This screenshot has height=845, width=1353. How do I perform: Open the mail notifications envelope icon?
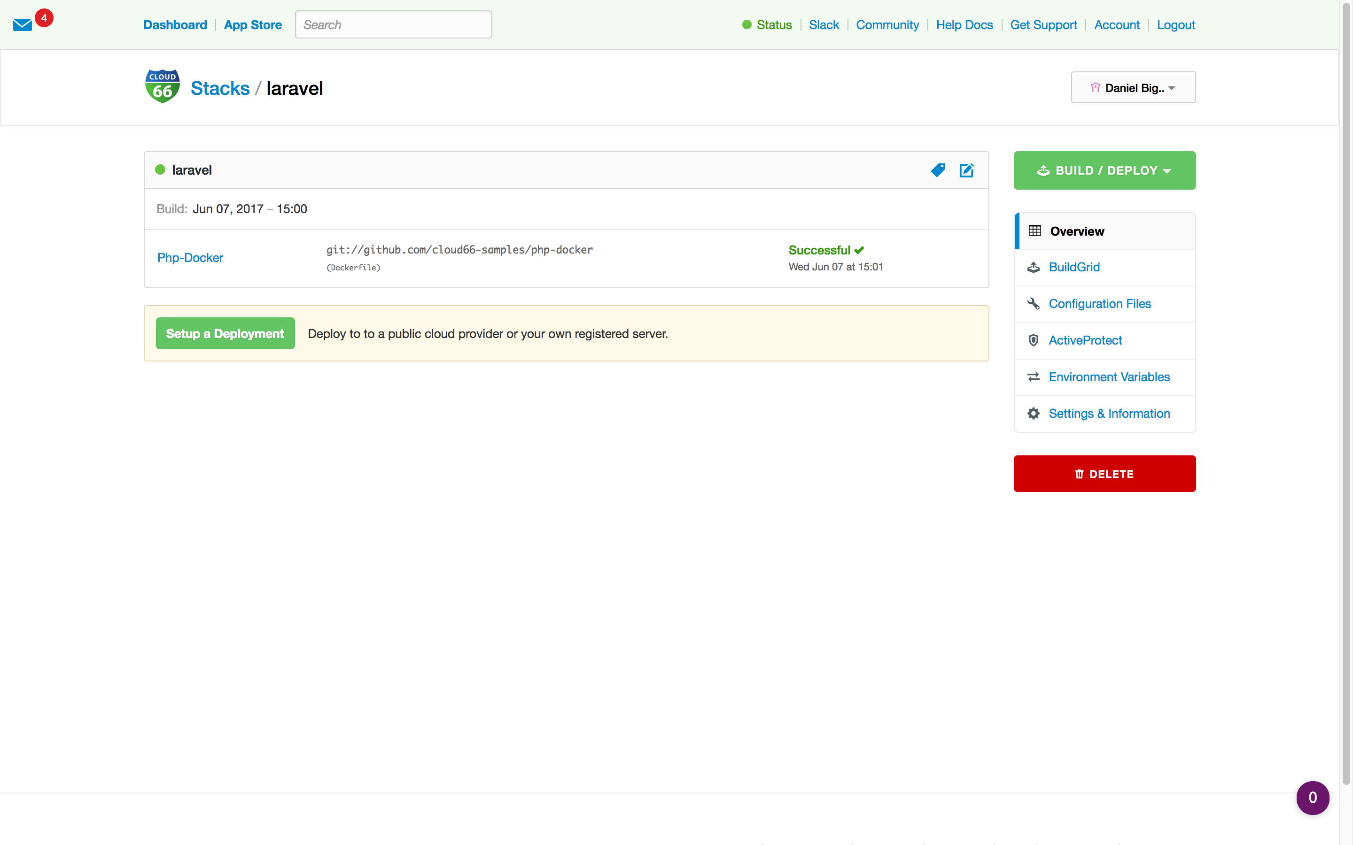[x=23, y=24]
